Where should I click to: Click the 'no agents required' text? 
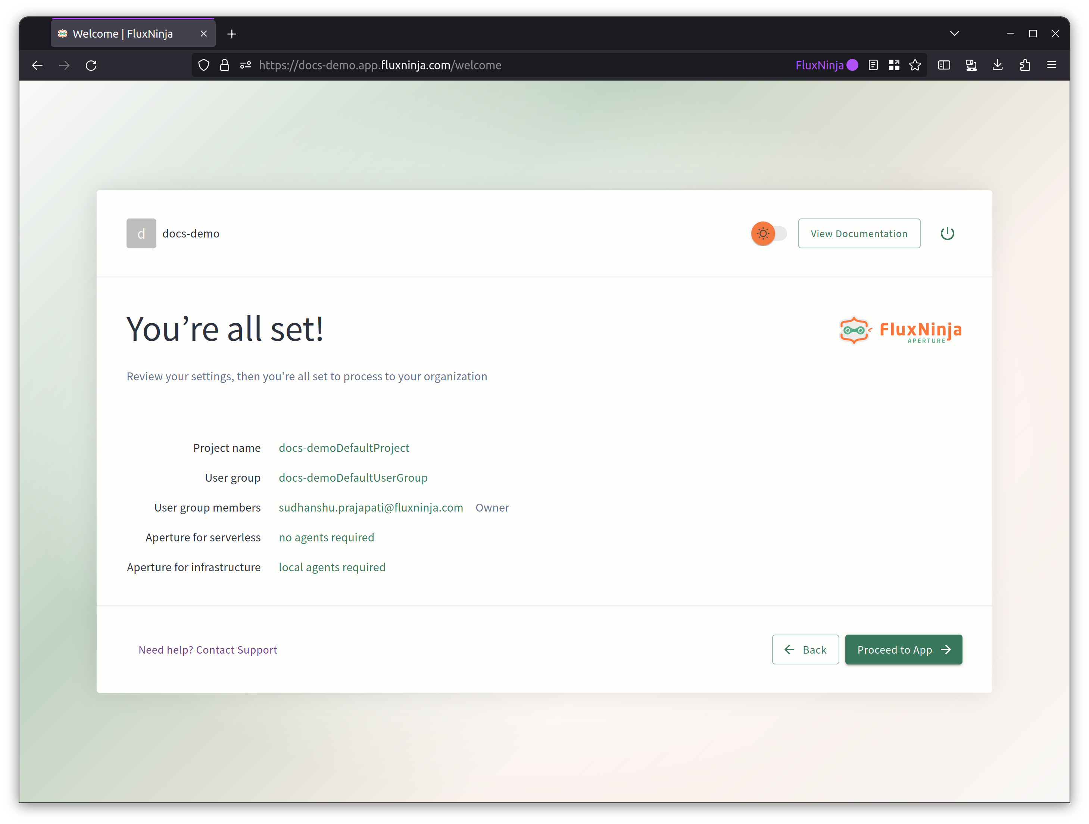pyautogui.click(x=327, y=538)
